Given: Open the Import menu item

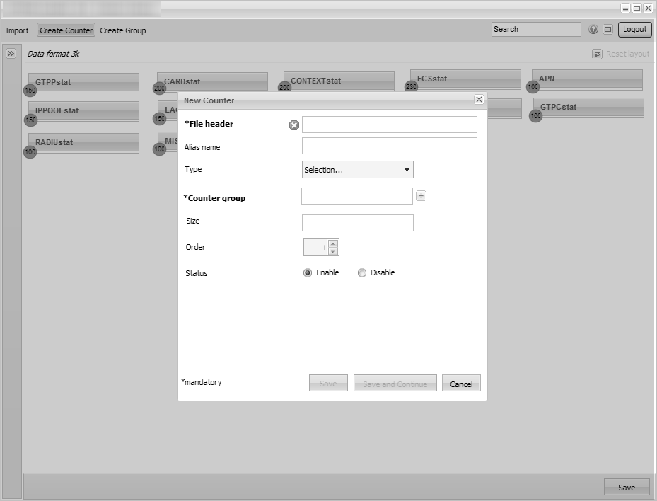Looking at the screenshot, I should pos(18,30).
